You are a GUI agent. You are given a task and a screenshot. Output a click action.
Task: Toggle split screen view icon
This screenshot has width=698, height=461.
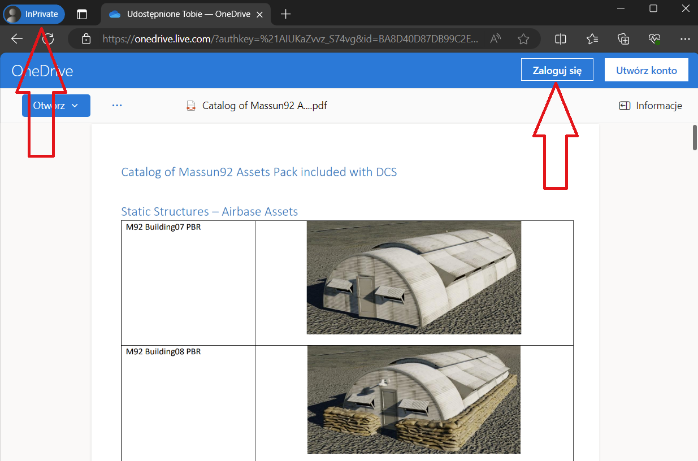pyautogui.click(x=561, y=38)
